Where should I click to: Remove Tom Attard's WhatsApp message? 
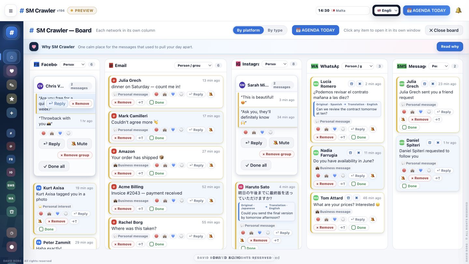[x=324, y=227]
